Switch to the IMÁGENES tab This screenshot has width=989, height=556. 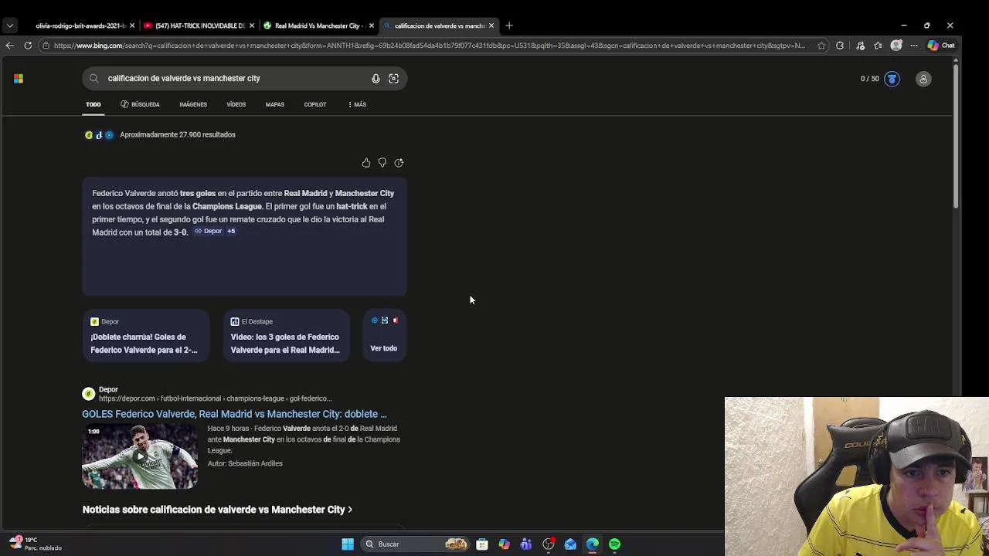point(193,104)
